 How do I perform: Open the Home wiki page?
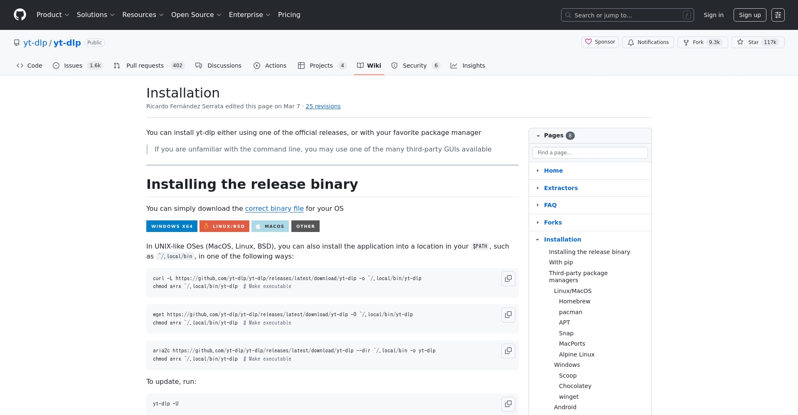click(x=553, y=171)
